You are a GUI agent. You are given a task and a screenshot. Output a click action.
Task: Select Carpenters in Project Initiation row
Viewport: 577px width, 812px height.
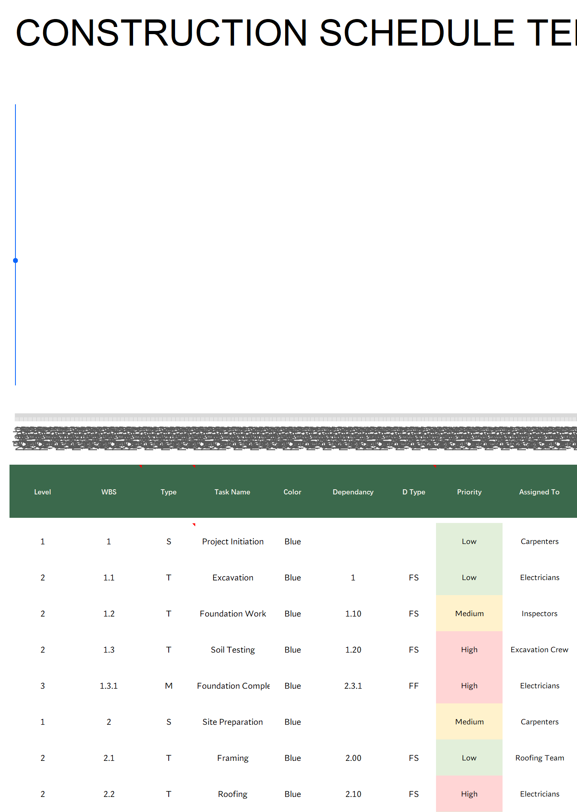(539, 541)
